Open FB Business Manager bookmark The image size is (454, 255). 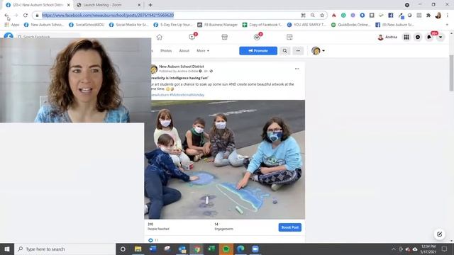[x=217, y=25]
